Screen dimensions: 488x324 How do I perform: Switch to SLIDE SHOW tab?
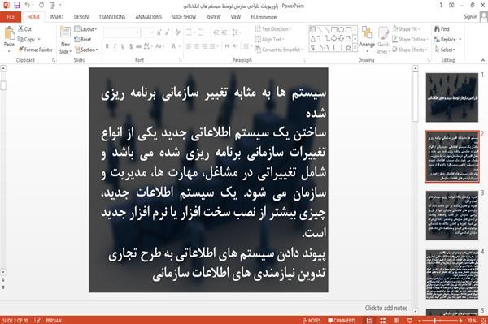pyautogui.click(x=184, y=17)
